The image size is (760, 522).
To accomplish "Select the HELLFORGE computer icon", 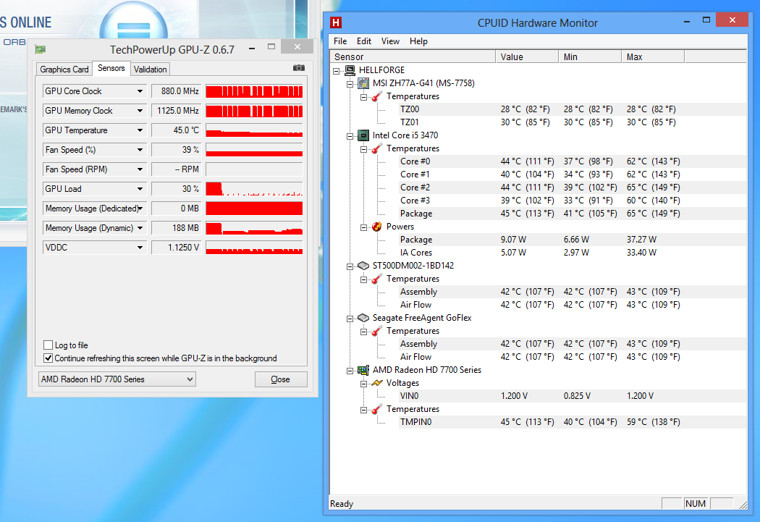I will click(350, 70).
